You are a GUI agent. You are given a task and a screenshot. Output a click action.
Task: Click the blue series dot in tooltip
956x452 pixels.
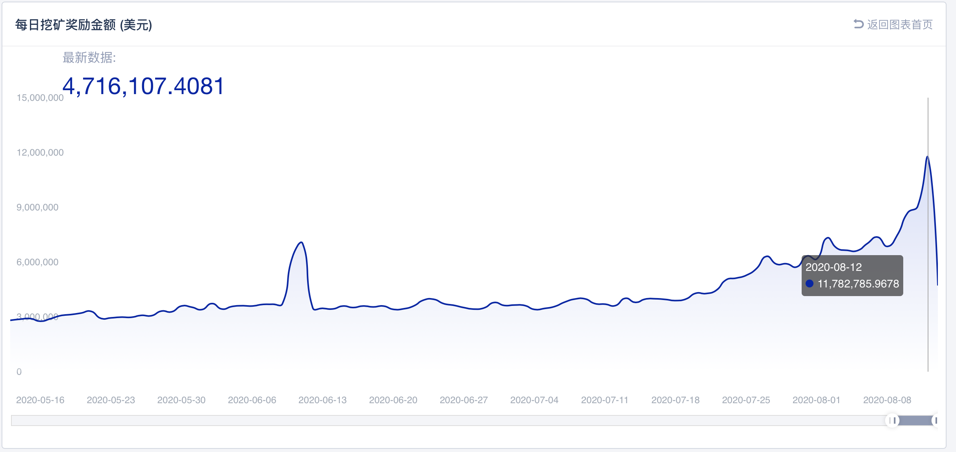point(810,283)
